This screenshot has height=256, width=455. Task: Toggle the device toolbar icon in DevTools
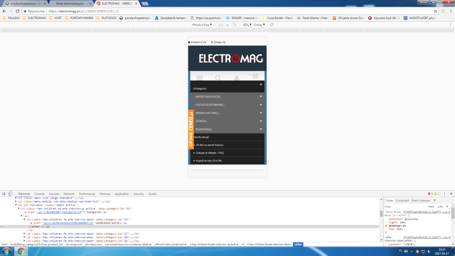[10, 194]
